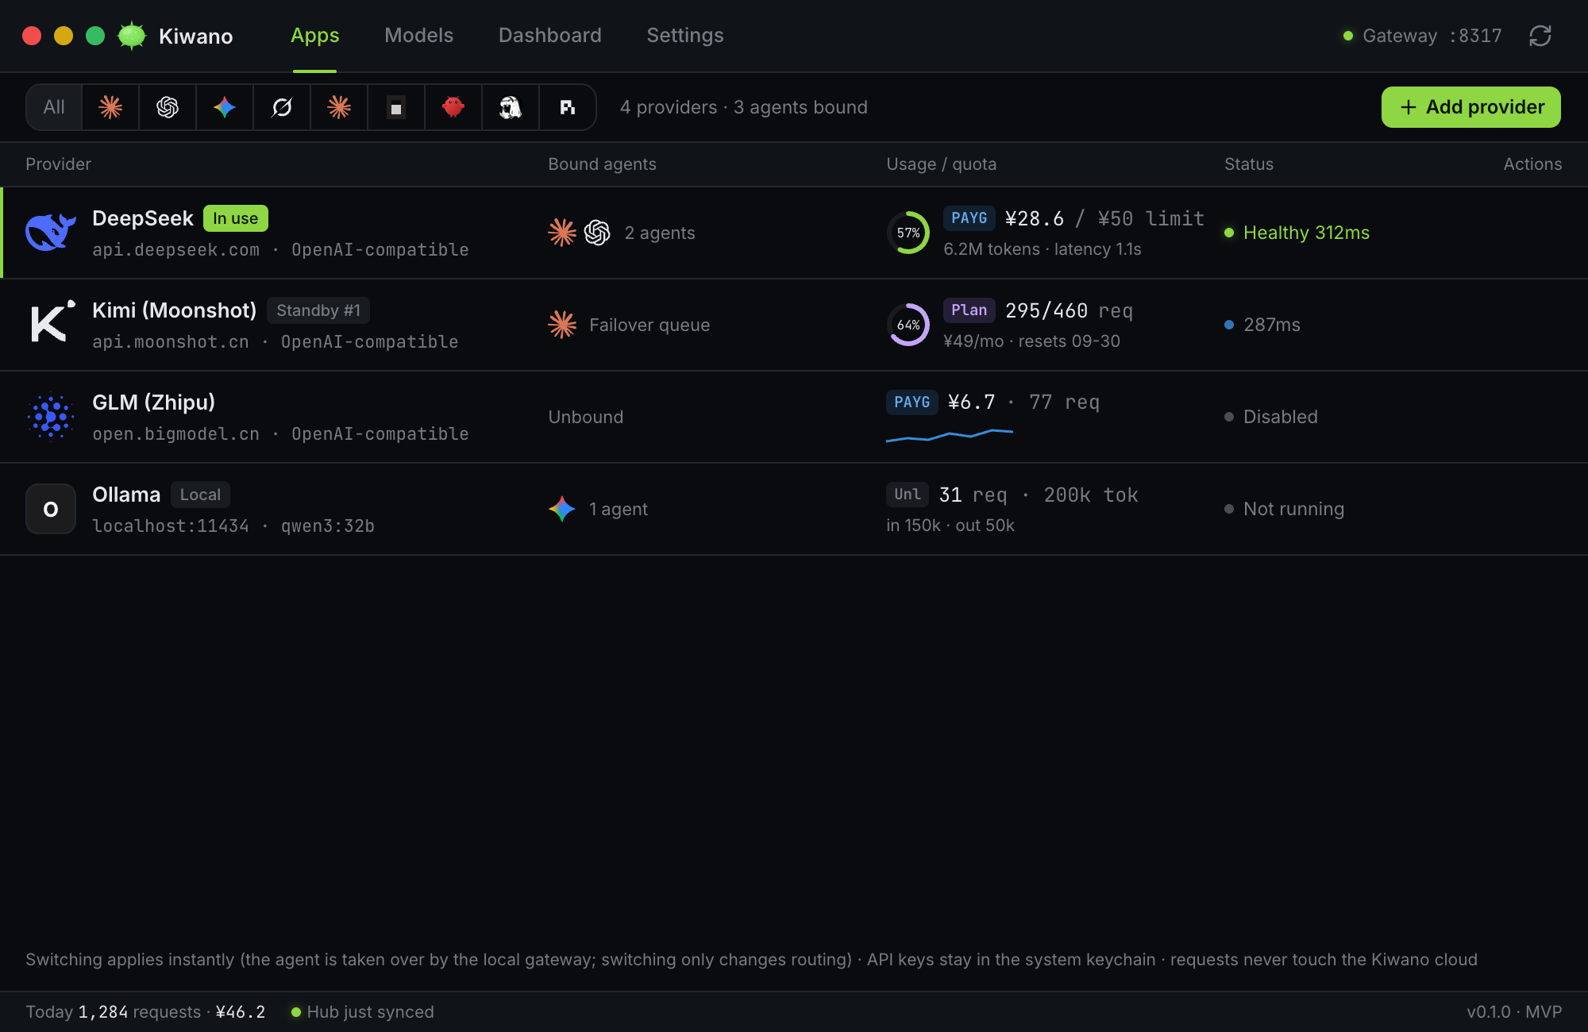The image size is (1588, 1032).
Task: Click the Standby #1 badge
Action: pos(318,310)
